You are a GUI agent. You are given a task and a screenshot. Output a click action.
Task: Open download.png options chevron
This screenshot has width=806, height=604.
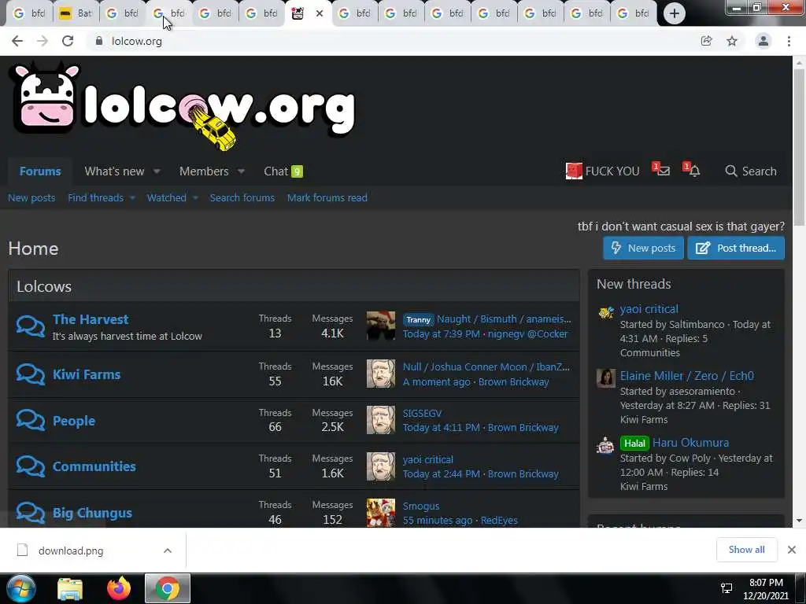pyautogui.click(x=168, y=551)
